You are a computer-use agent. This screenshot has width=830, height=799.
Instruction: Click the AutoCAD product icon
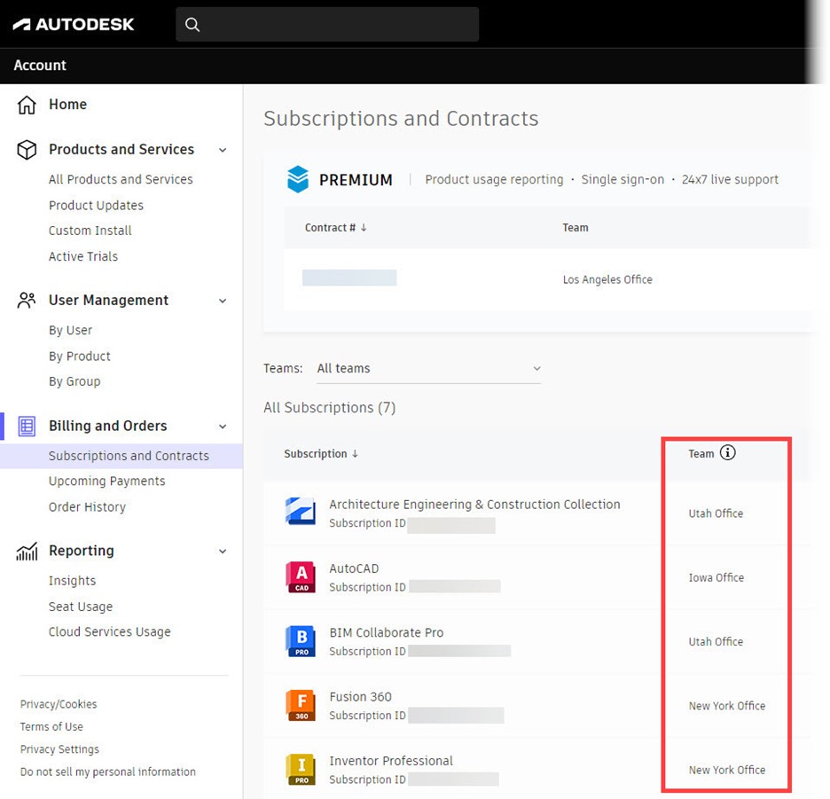[x=301, y=576]
